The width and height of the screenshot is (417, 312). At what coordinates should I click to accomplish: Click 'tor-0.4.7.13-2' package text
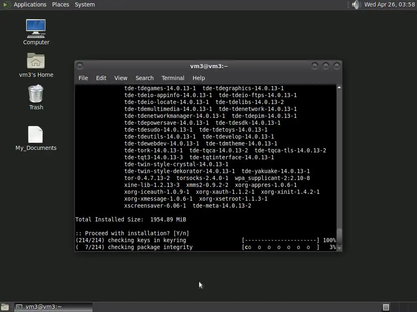147,178
